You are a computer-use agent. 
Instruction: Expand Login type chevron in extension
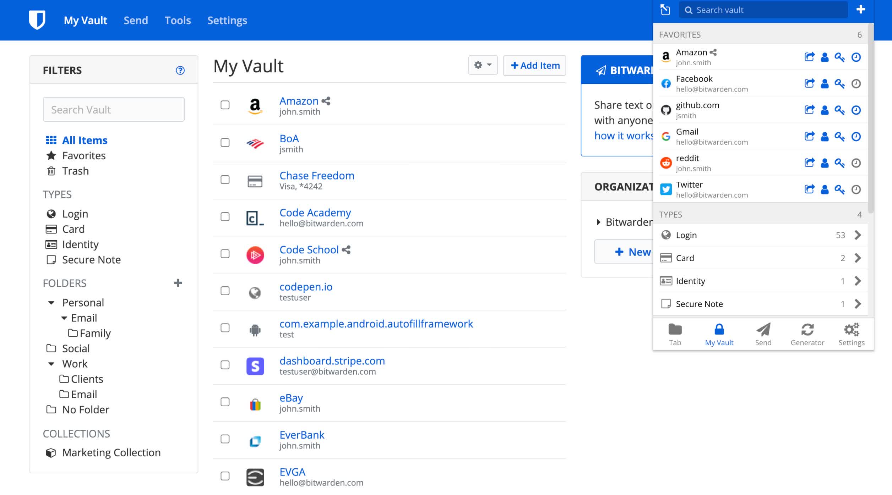point(858,235)
